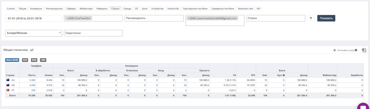
Task: Click the Смартлинки filter field
Action: (93, 33)
